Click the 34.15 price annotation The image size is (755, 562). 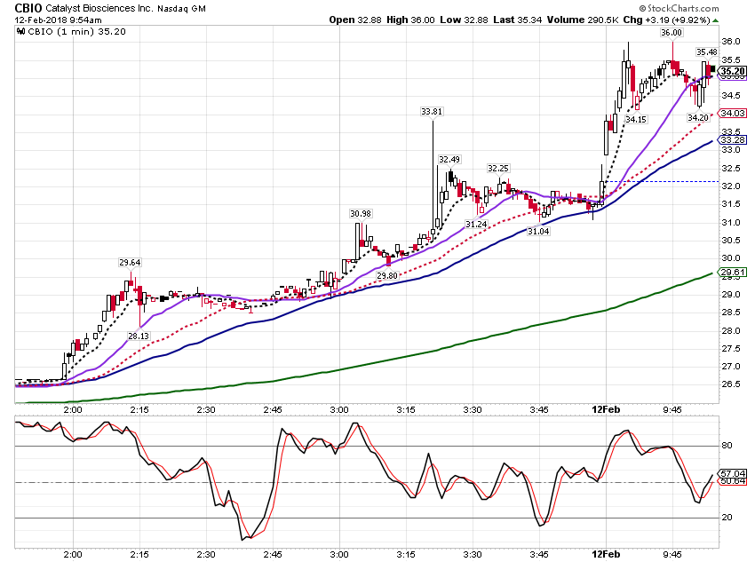636,119
